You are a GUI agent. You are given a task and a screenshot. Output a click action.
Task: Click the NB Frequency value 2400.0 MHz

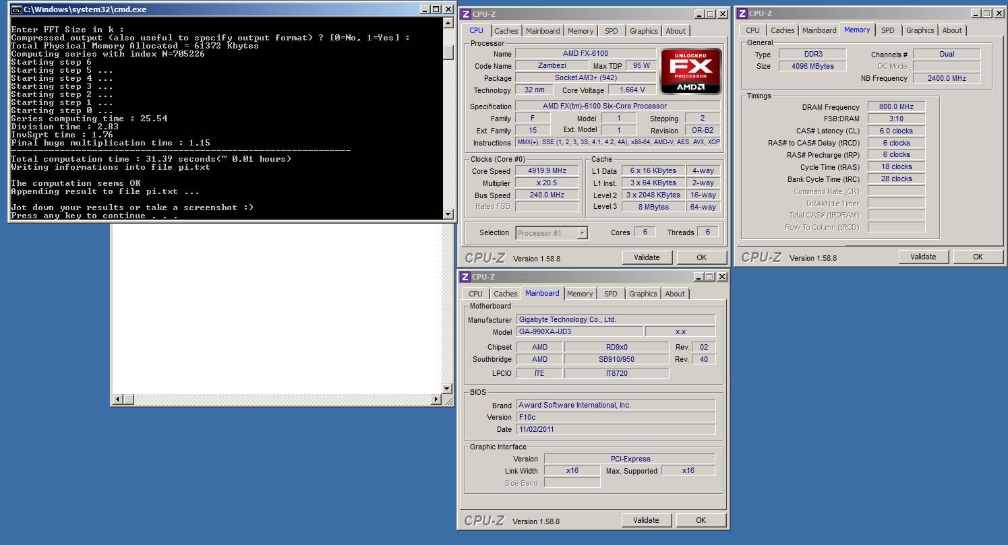(947, 78)
